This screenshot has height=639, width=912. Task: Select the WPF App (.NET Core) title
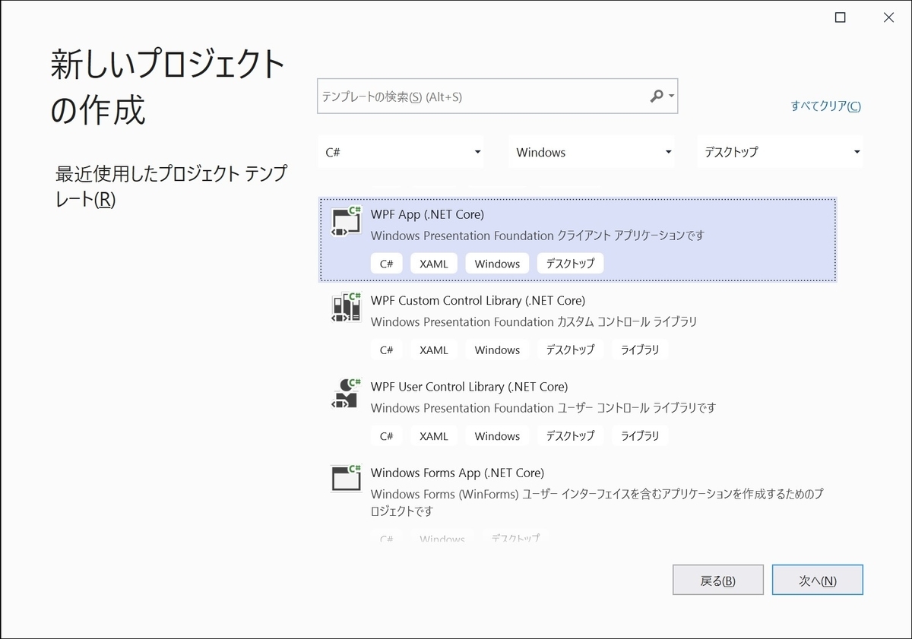coord(427,214)
